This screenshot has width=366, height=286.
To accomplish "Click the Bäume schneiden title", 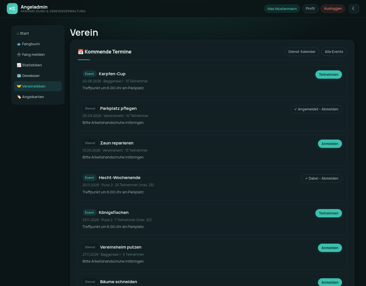I will pos(119,282).
